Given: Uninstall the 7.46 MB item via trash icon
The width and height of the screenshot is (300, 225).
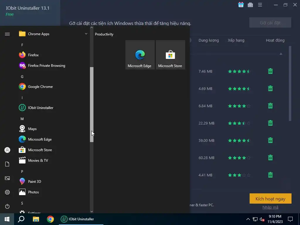Looking at the screenshot, I should pyautogui.click(x=270, y=71).
